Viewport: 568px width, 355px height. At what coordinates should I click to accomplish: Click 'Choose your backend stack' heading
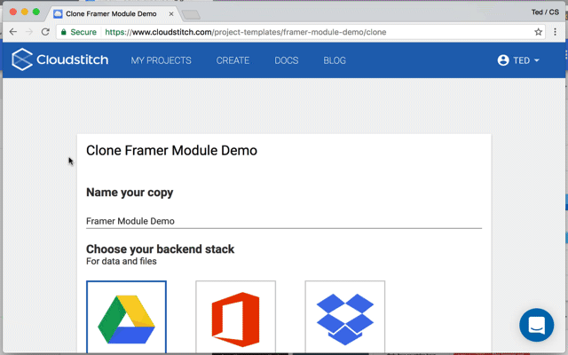pyautogui.click(x=160, y=248)
